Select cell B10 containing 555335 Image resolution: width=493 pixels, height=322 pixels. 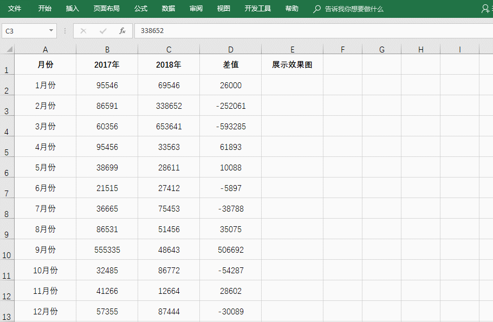(107, 249)
